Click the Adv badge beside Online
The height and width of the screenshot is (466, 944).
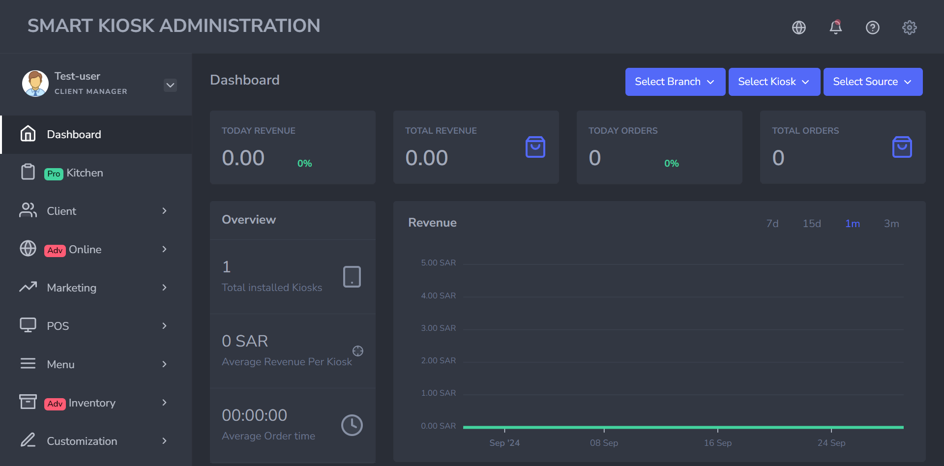pos(55,251)
